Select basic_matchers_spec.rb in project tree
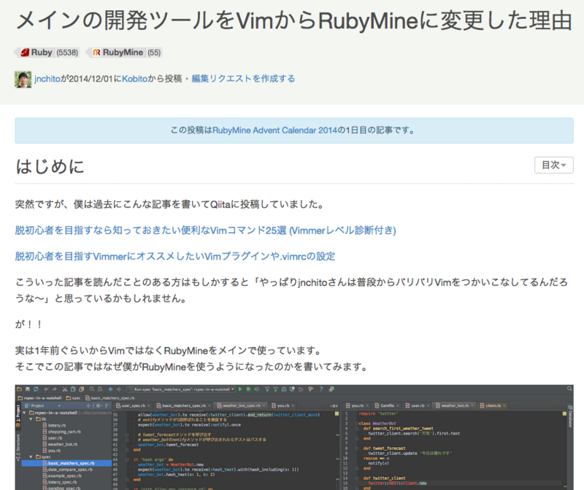584x490 pixels. 67,463
